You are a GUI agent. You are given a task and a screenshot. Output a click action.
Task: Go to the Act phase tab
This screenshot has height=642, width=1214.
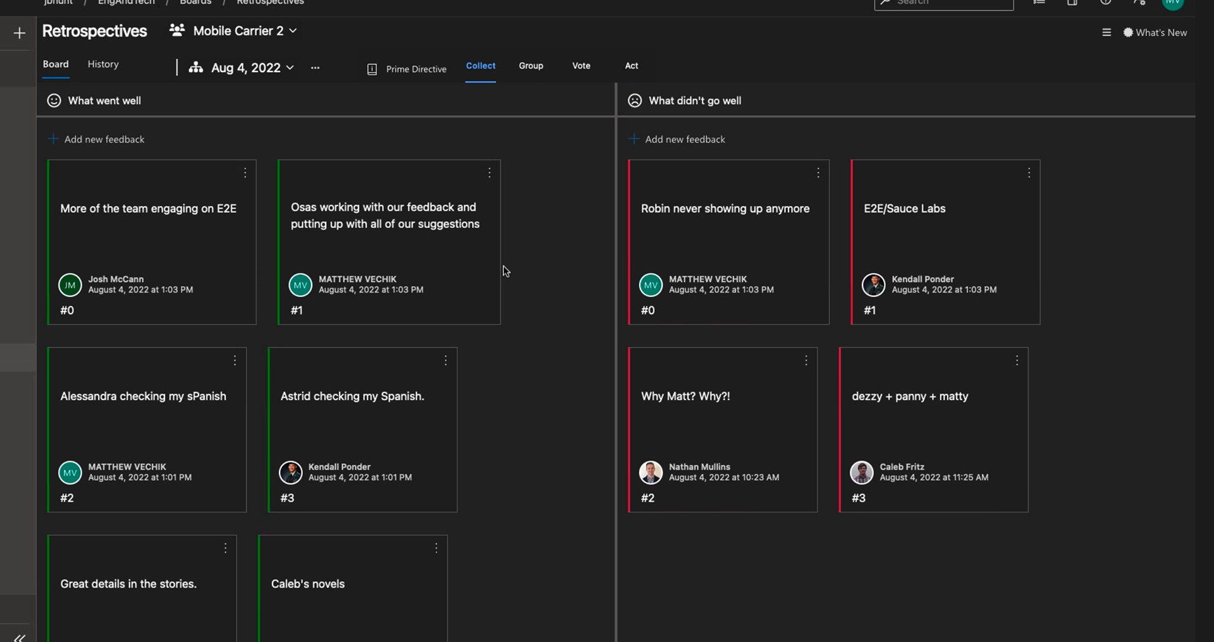pos(632,66)
